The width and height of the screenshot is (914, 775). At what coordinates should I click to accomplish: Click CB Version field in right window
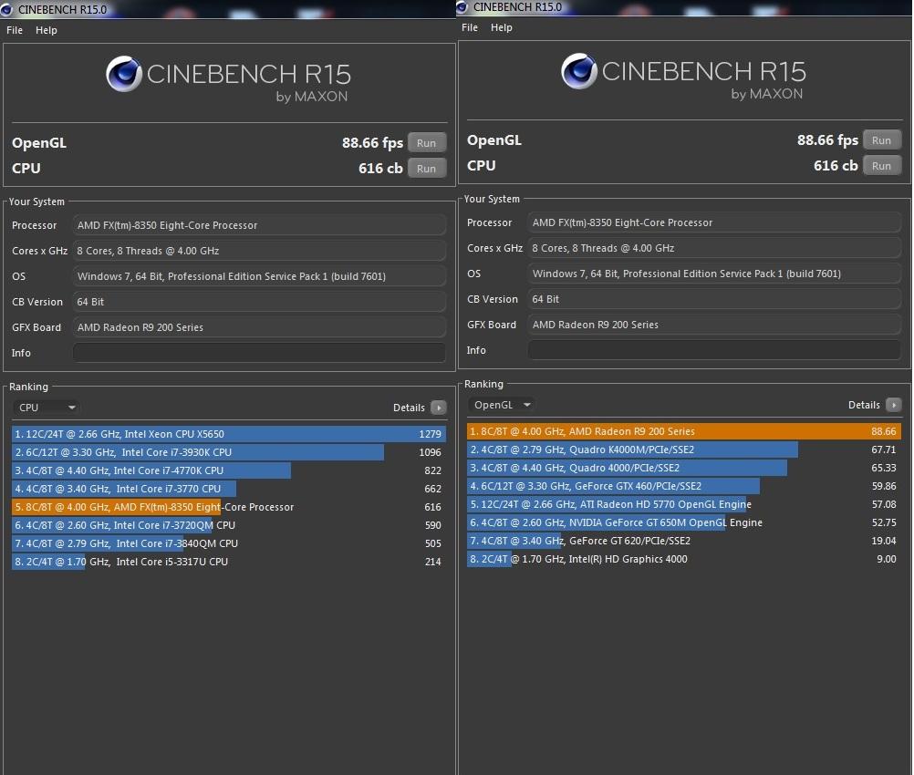(714, 299)
